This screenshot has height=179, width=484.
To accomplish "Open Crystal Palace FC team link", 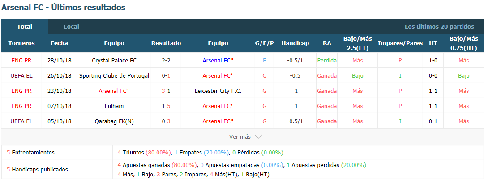I will click(x=114, y=61).
